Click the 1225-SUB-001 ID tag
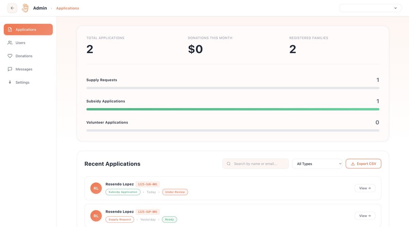Screen dimensions: 409x227 click(148, 184)
